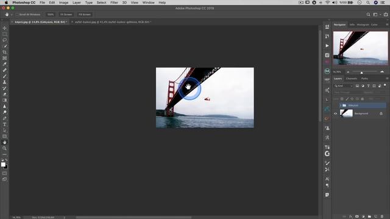Select the Magic Wand tool

(x=4, y=46)
